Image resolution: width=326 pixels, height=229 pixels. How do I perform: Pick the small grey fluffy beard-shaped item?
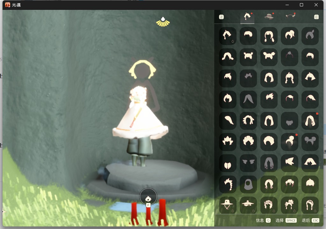pos(289,121)
